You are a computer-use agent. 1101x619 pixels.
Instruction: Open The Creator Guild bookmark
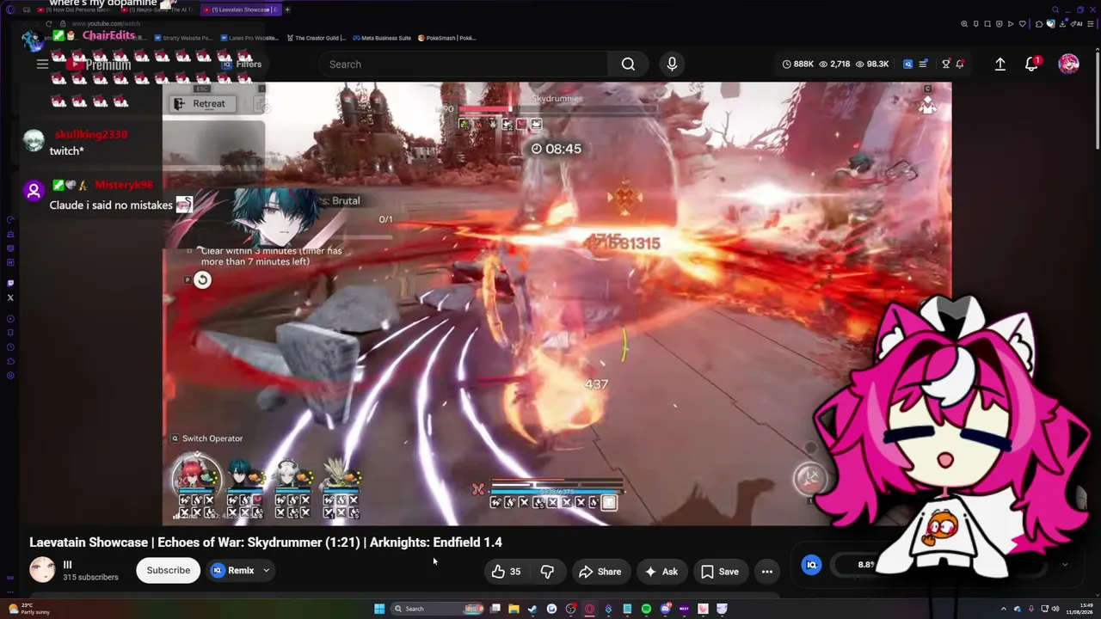317,38
